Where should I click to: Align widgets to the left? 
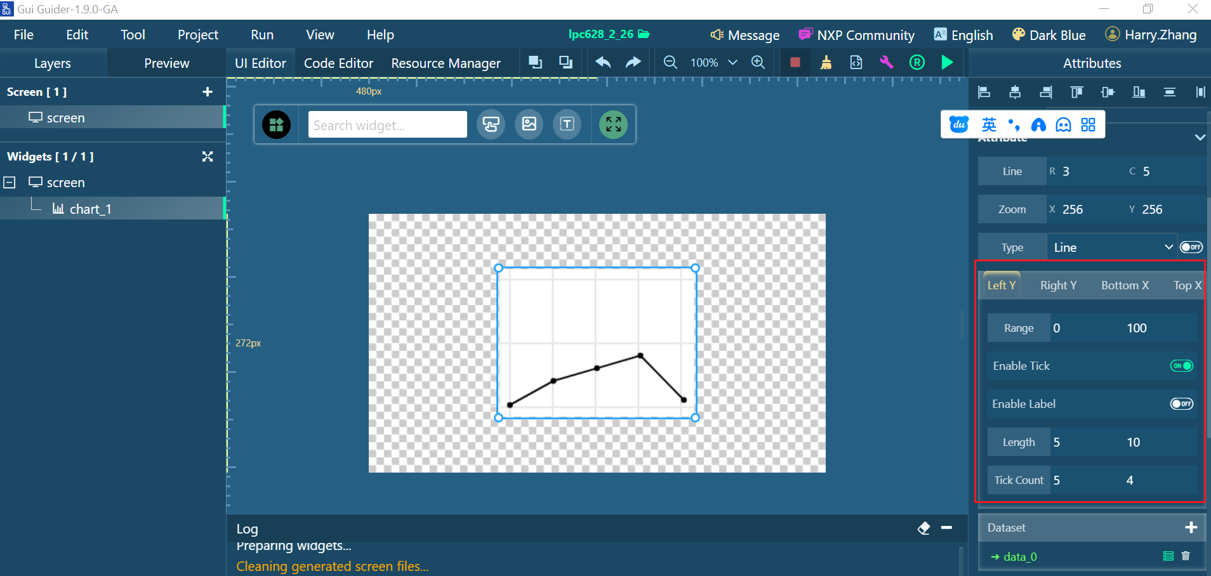[x=984, y=92]
